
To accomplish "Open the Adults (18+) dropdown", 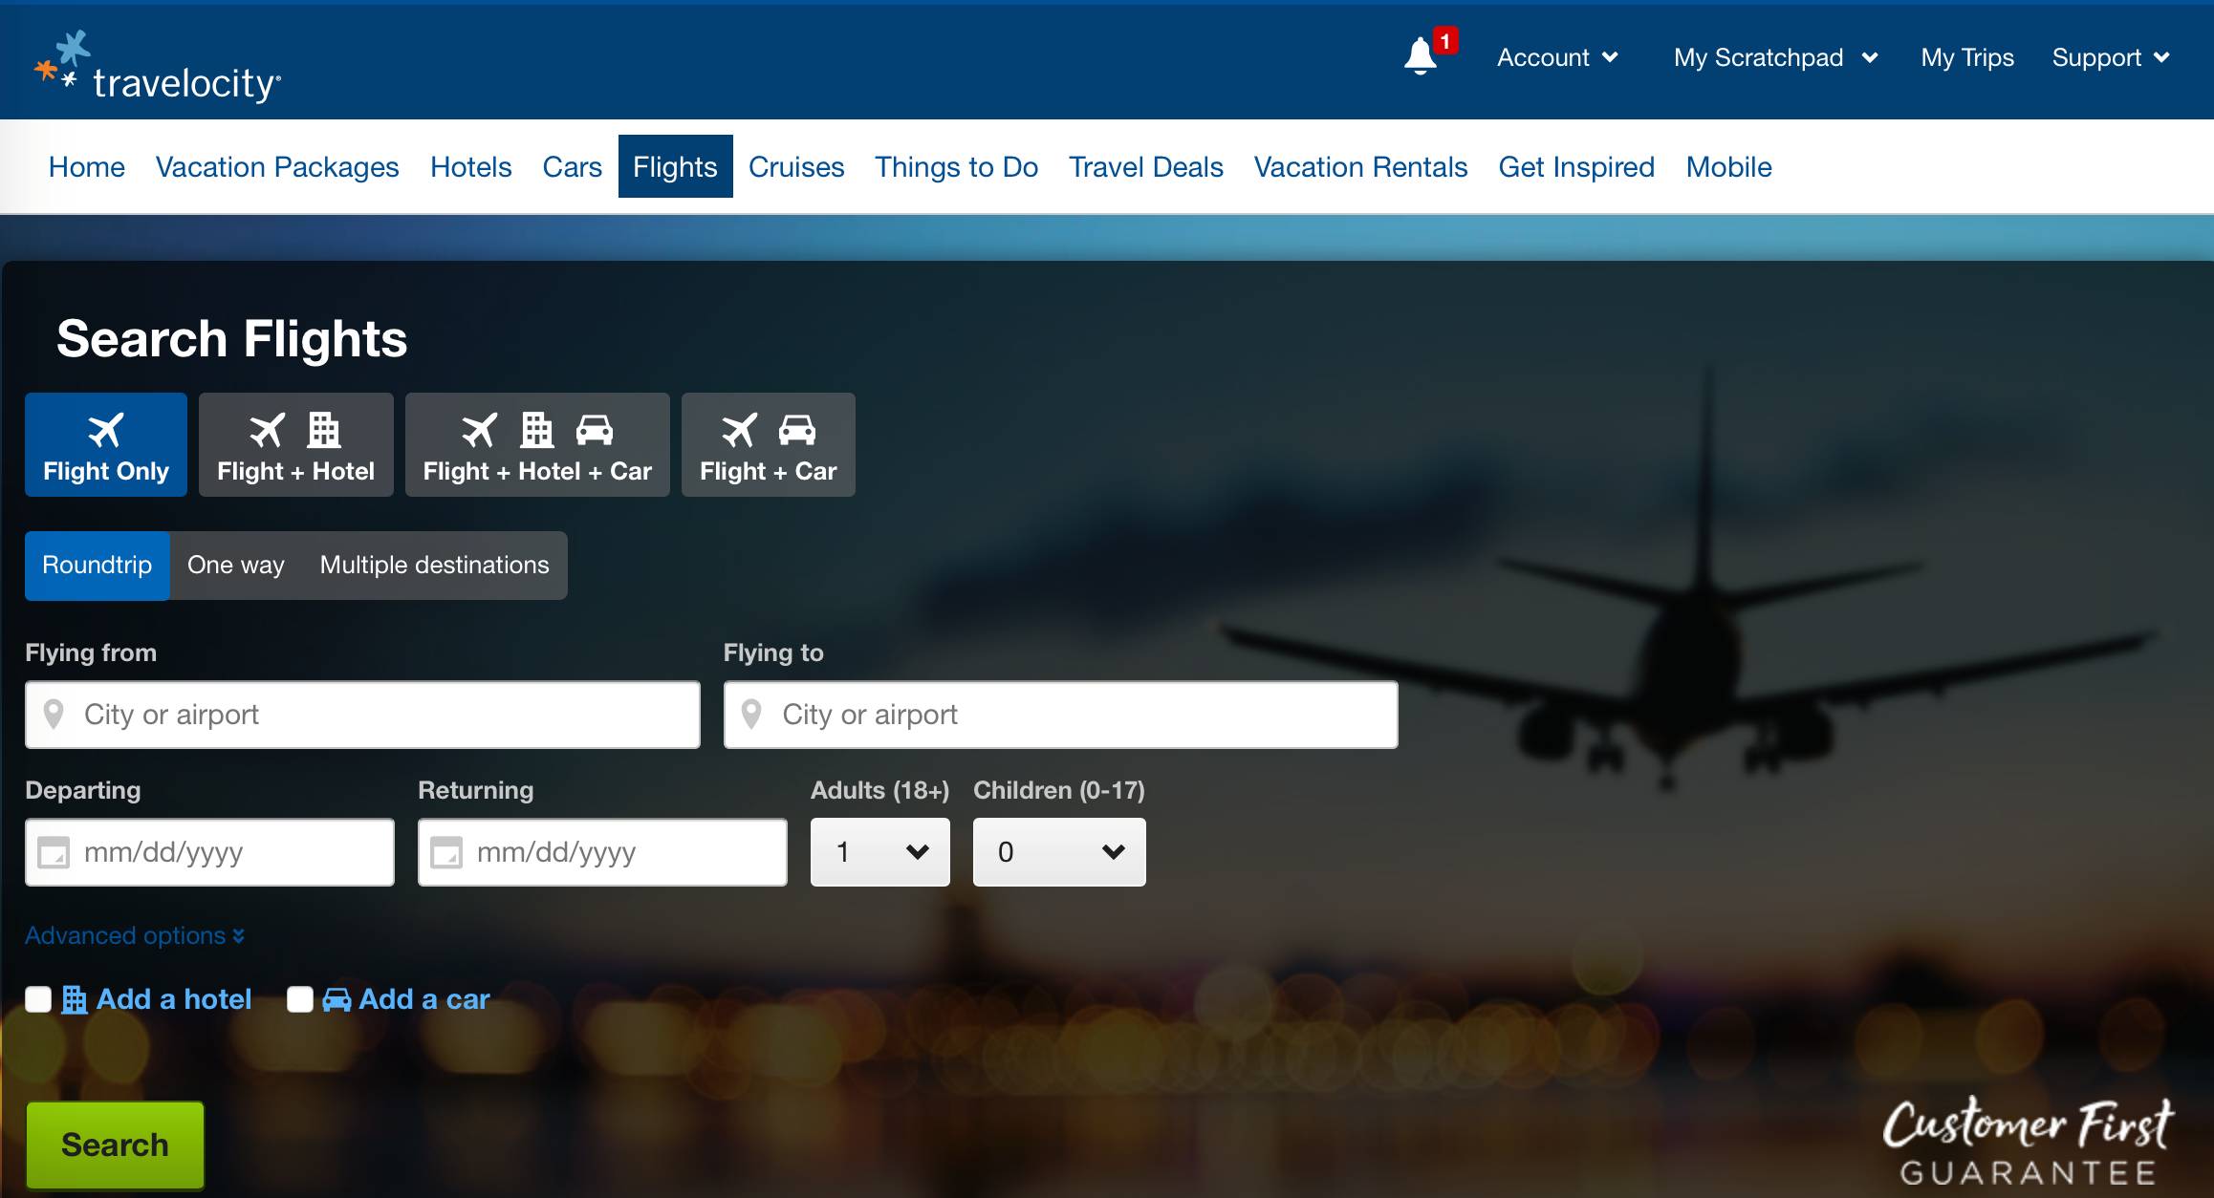I will (x=879, y=852).
